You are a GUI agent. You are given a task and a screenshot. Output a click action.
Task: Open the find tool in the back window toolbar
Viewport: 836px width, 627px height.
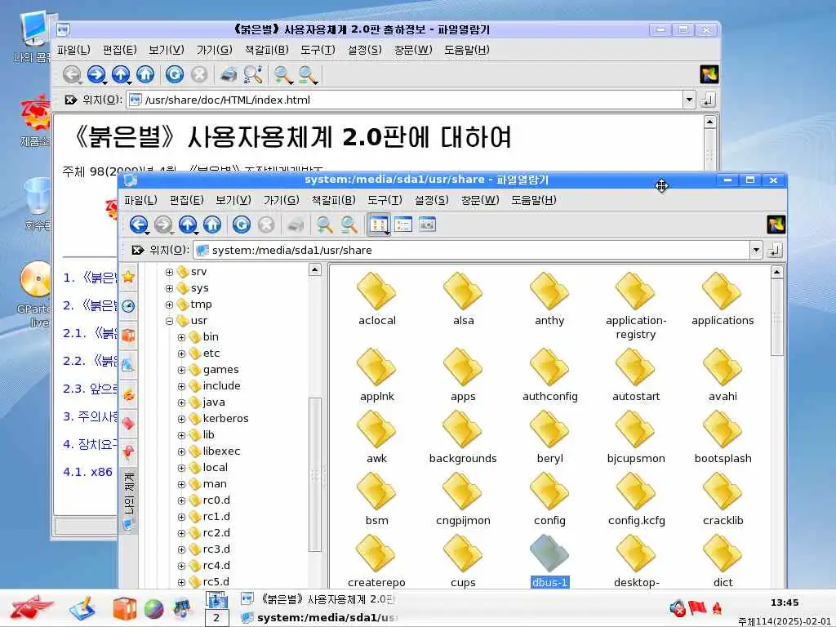253,74
